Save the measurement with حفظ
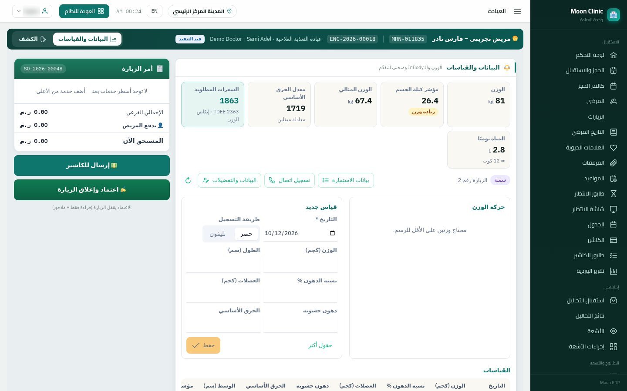 (203, 345)
